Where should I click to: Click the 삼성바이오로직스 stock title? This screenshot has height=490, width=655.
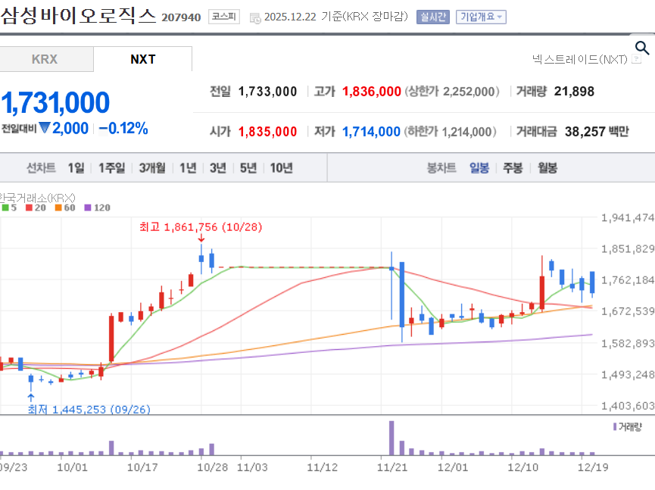pos(78,16)
